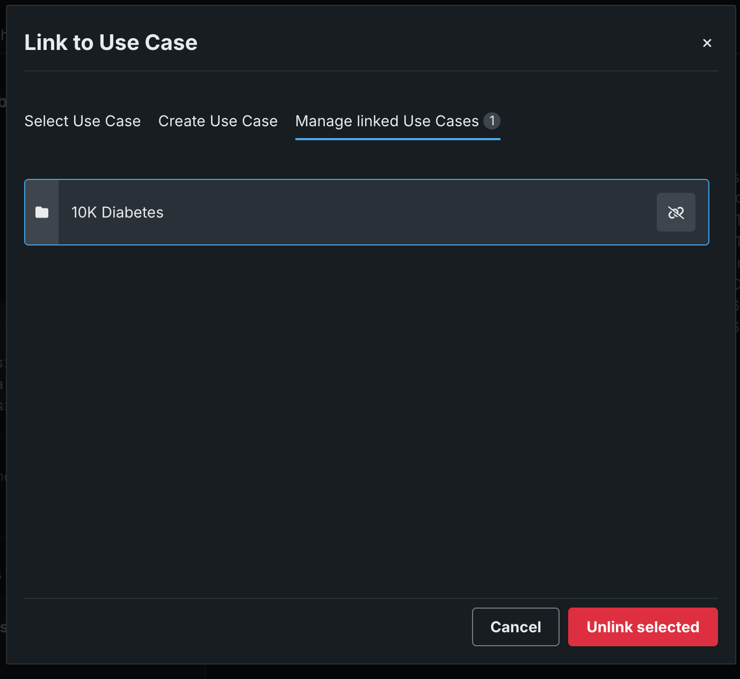Switch to the Select Use Case tab
The height and width of the screenshot is (679, 740).
click(83, 121)
